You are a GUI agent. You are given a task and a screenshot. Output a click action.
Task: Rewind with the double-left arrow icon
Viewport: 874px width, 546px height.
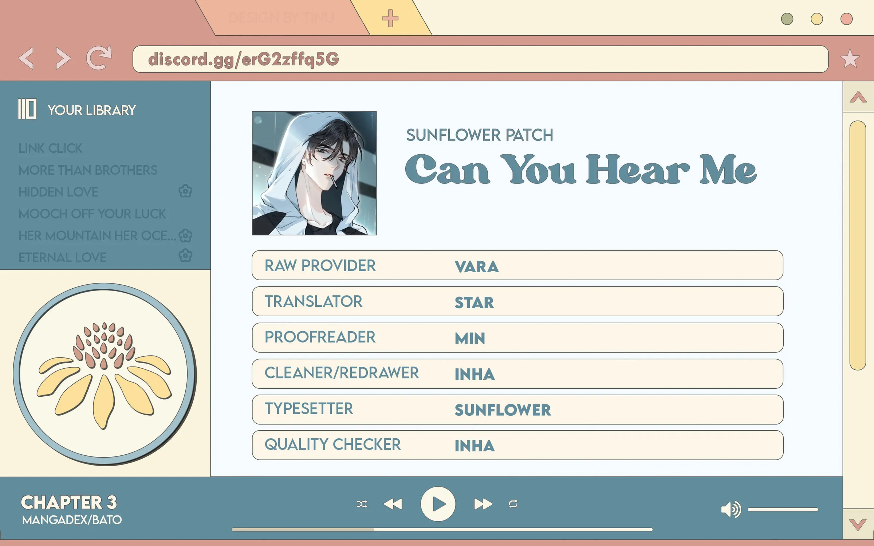(x=393, y=504)
